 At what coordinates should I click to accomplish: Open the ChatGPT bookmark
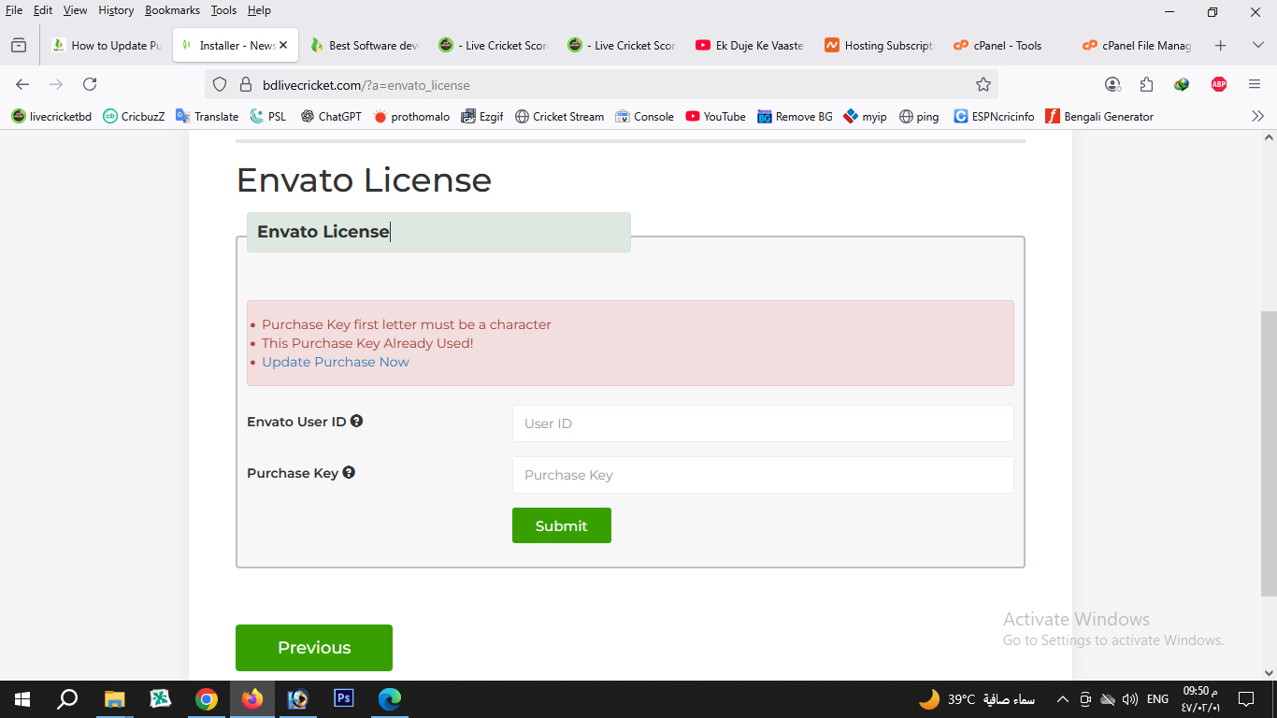coord(331,116)
